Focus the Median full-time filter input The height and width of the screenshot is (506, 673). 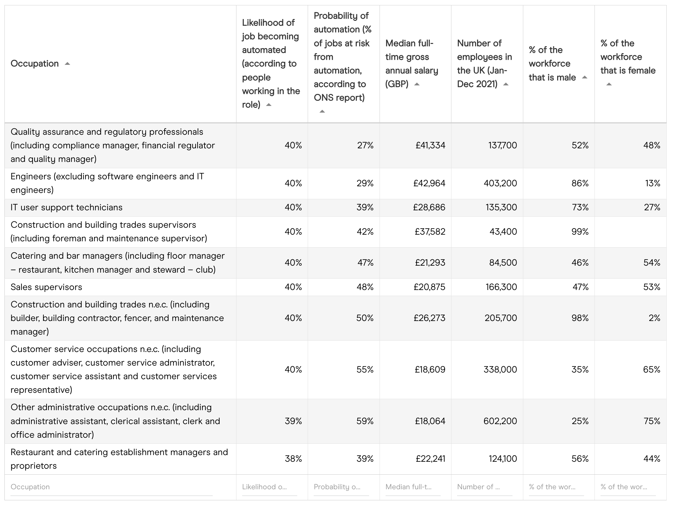click(x=413, y=487)
